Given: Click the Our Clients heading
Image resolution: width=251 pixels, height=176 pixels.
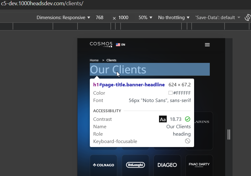Looking at the screenshot, I should click(x=150, y=69).
